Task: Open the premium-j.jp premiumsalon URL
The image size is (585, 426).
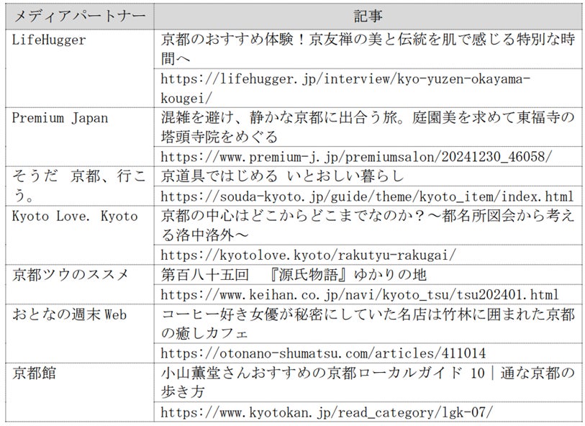Action: click(368, 157)
